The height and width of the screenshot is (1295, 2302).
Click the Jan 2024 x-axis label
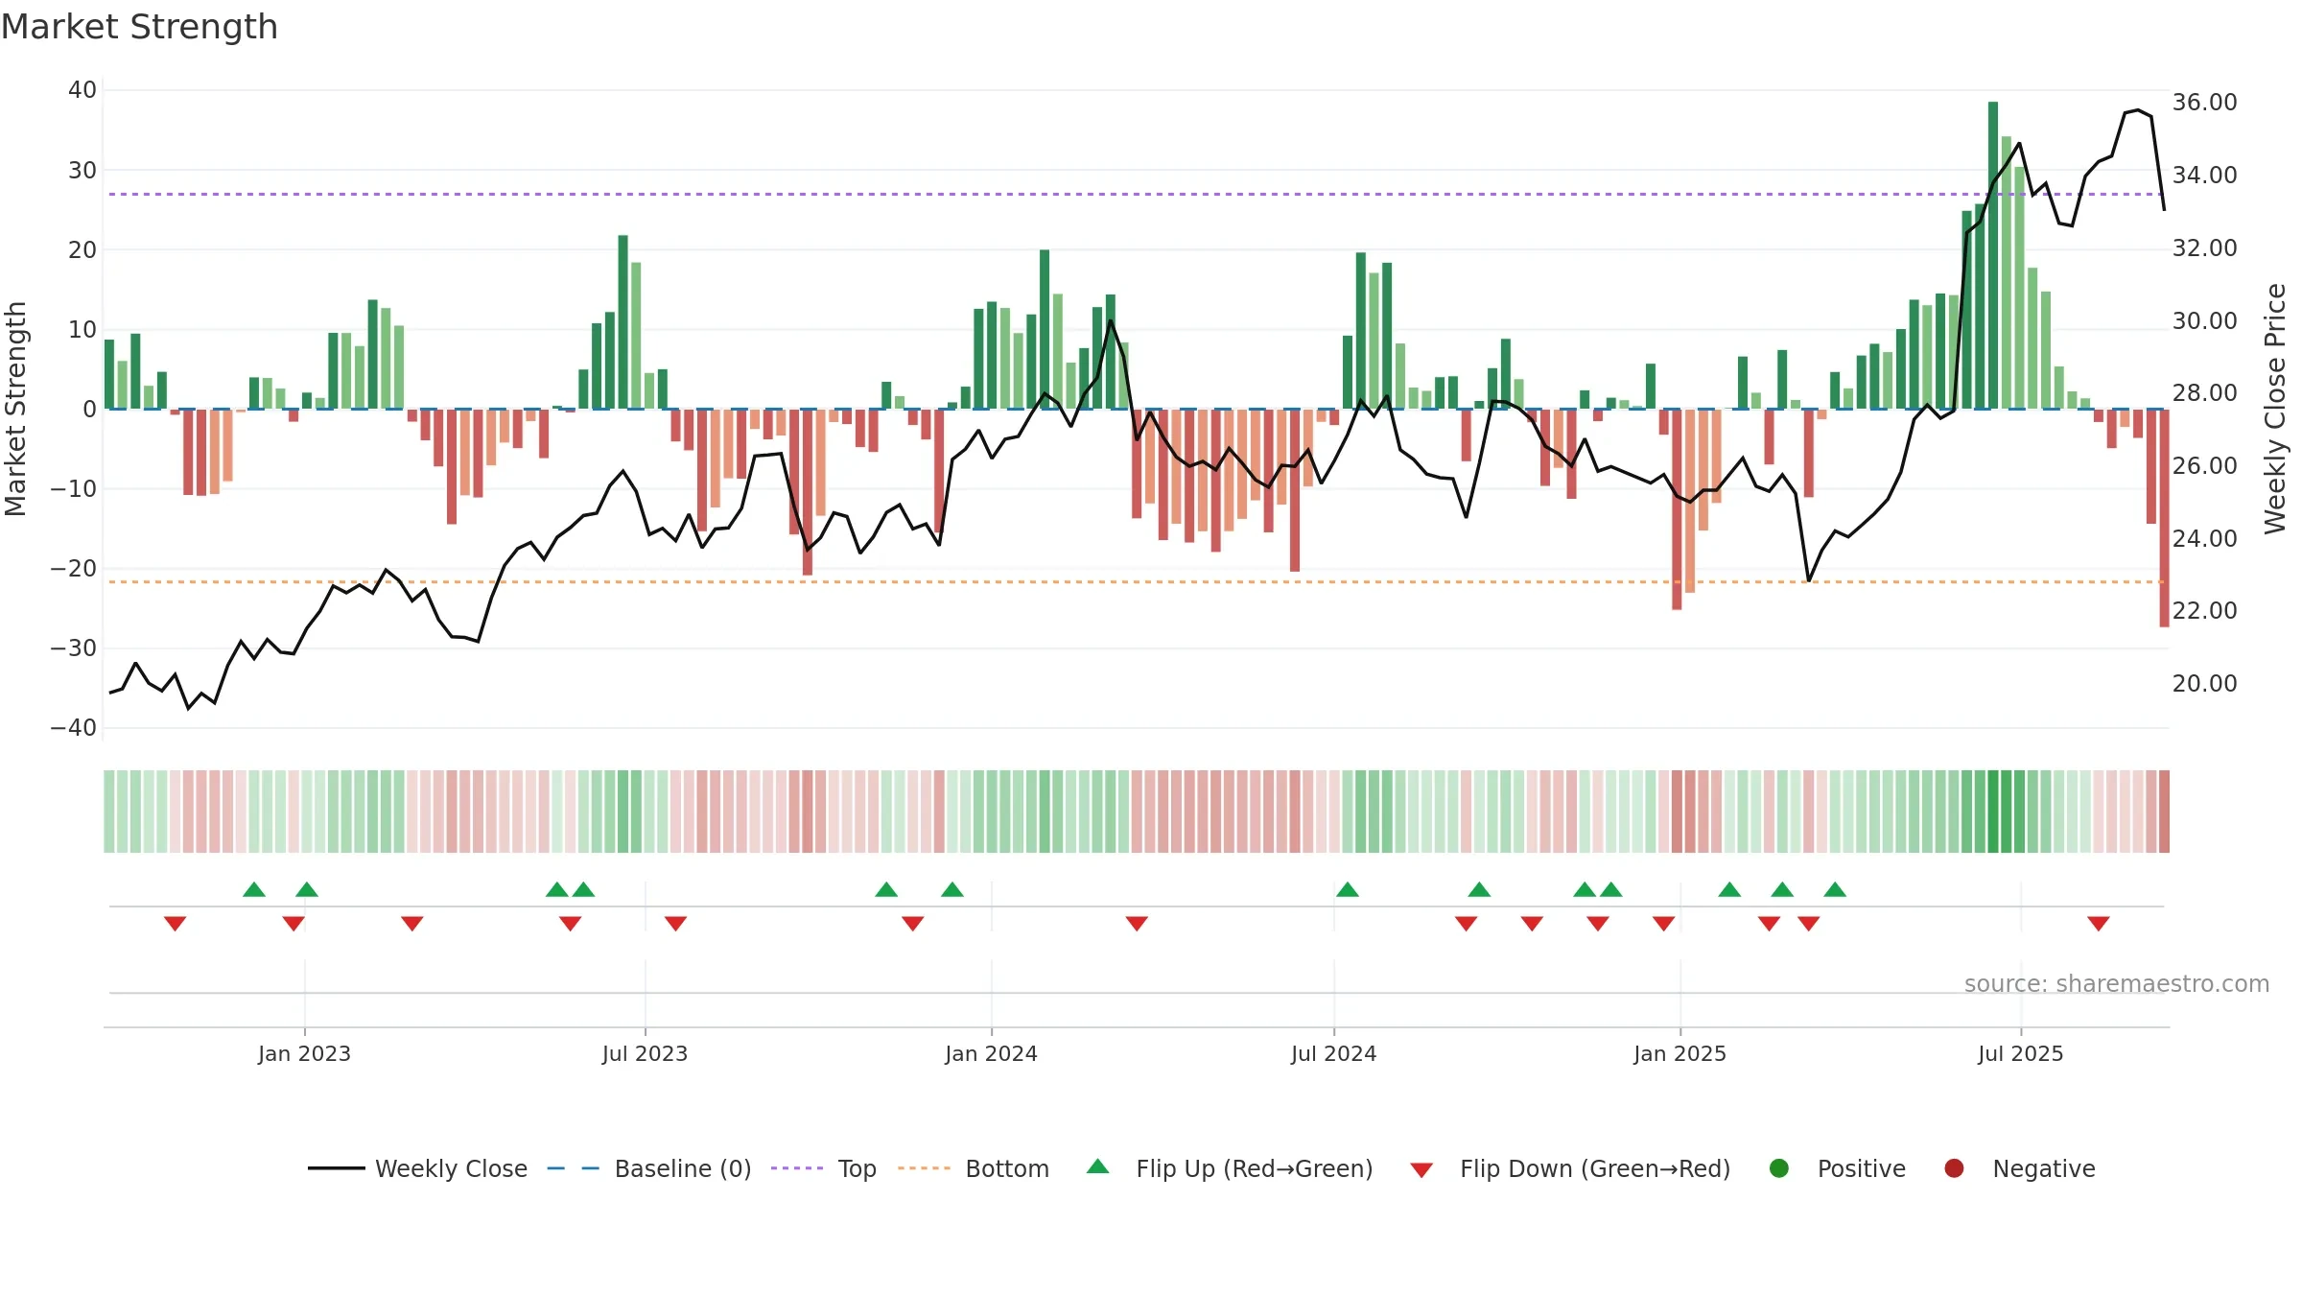tap(991, 1053)
